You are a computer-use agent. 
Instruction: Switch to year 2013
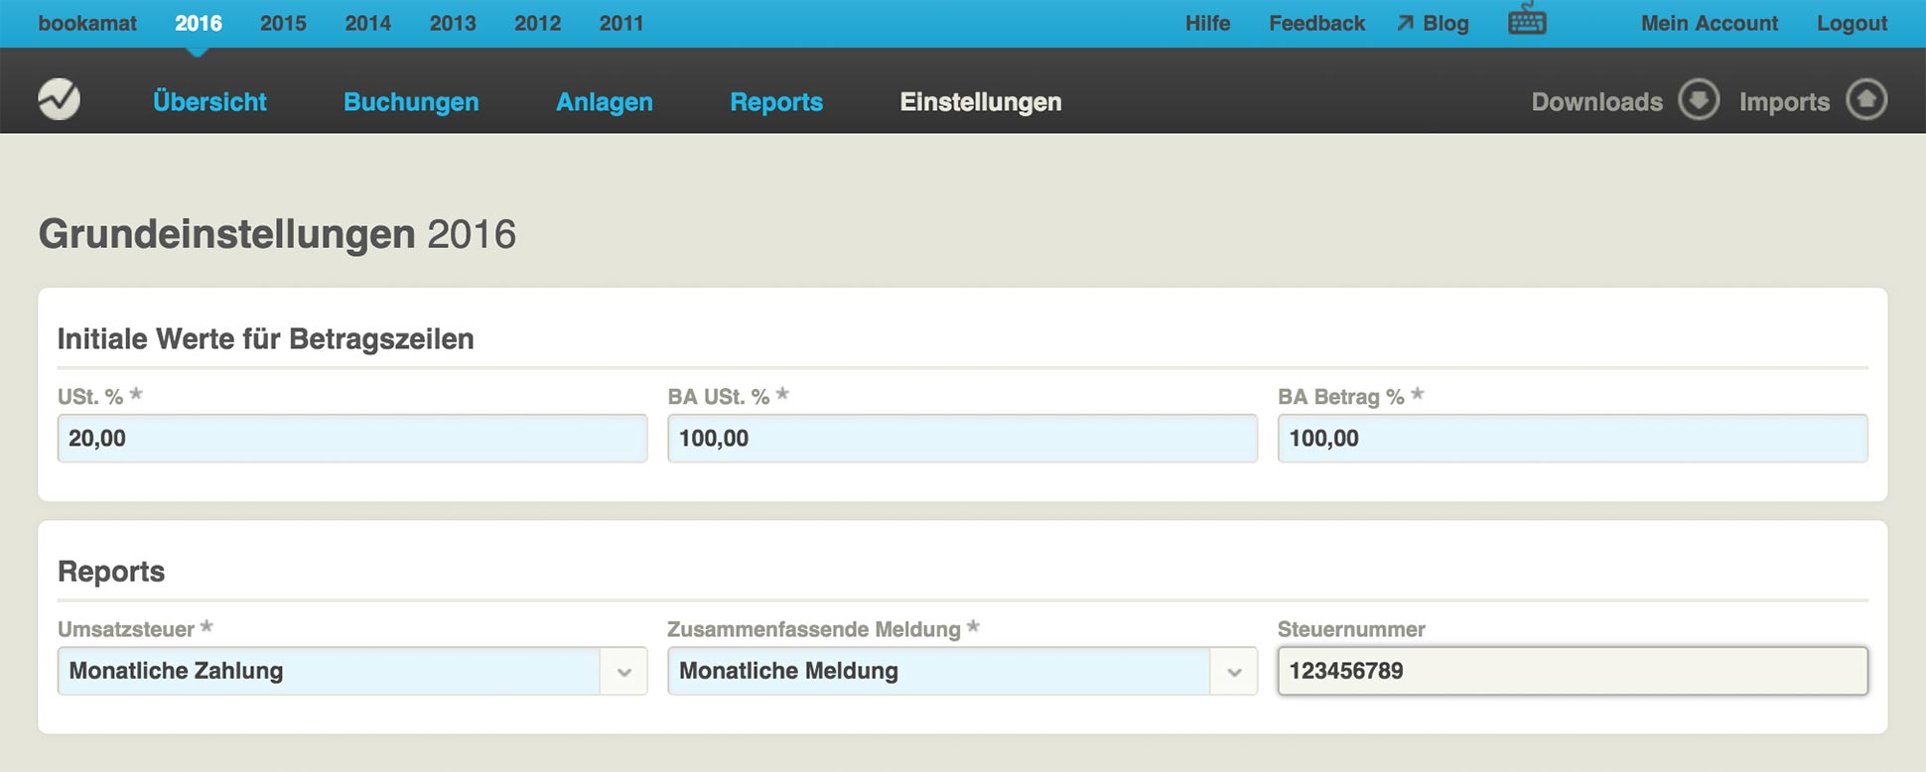coord(453,23)
